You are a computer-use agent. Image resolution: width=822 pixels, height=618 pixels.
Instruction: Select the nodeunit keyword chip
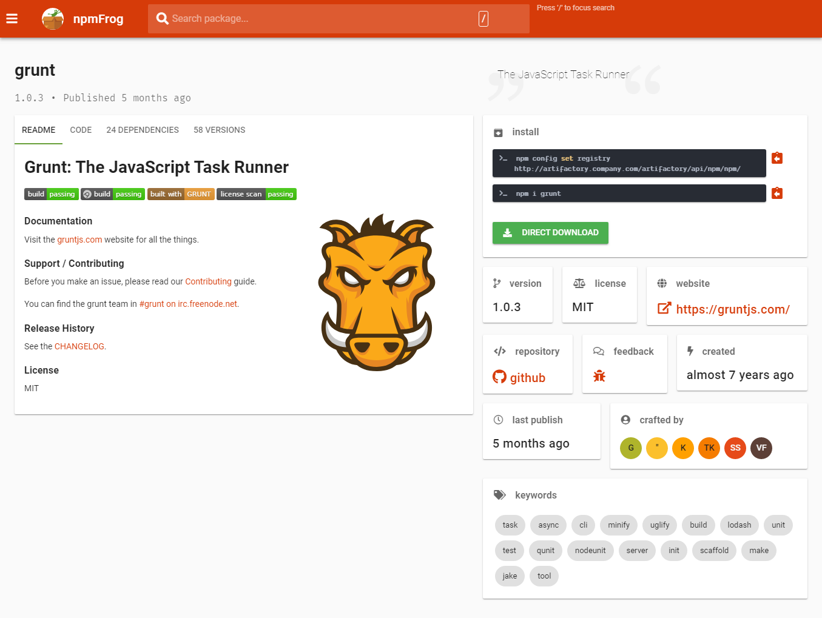(x=590, y=551)
